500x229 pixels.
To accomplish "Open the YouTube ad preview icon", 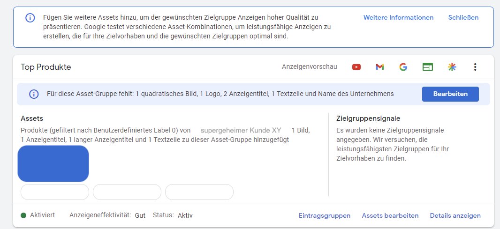I will pyautogui.click(x=356, y=67).
